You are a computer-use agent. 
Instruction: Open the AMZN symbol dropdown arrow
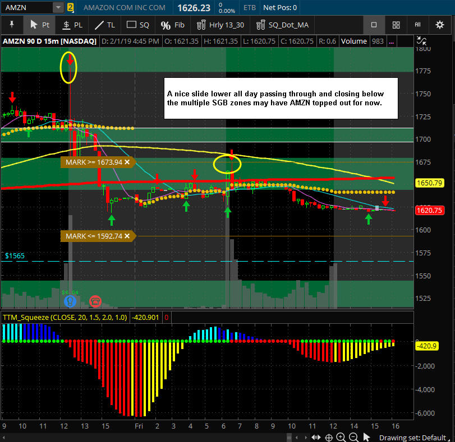coord(58,7)
